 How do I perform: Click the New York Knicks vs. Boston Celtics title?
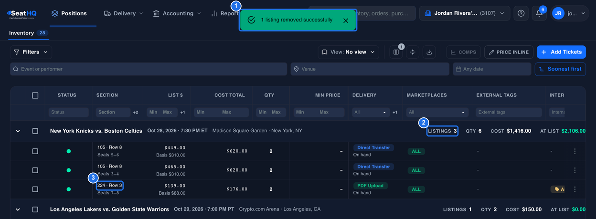[x=96, y=131]
